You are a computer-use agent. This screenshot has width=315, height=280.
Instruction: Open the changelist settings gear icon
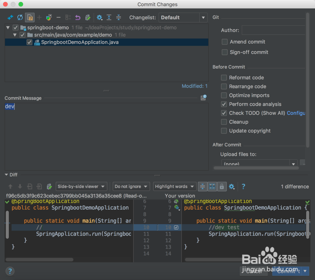point(100,17)
